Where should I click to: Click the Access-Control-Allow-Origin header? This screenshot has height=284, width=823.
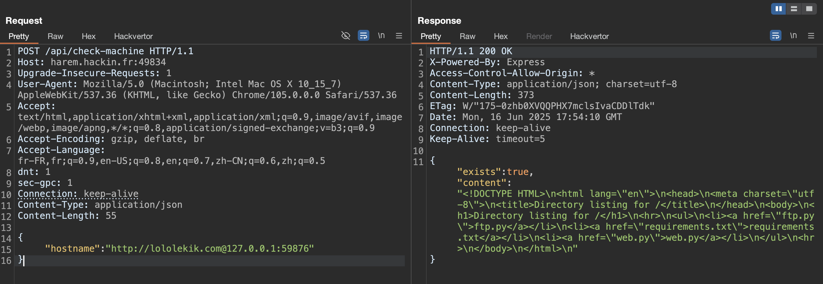(x=512, y=73)
